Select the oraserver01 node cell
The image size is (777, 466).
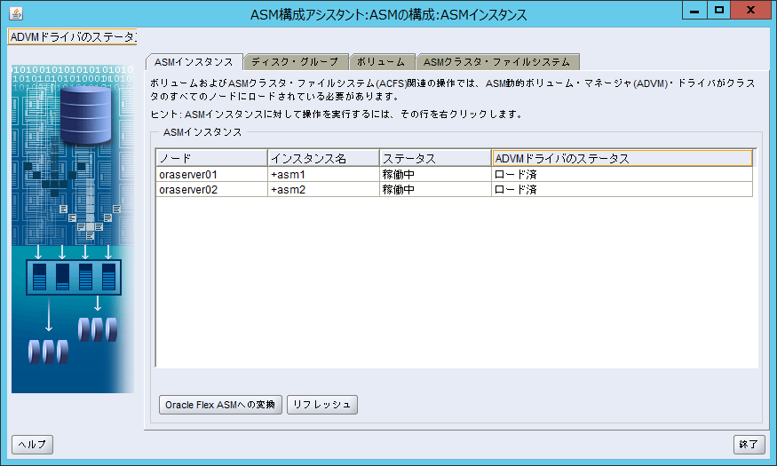[211, 174]
